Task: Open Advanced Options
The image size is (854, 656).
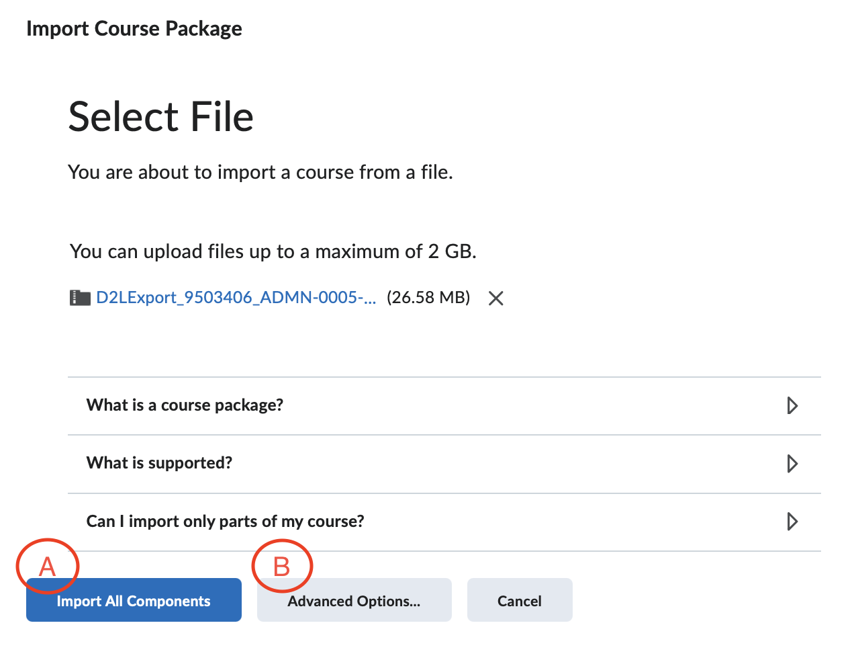Action: (x=354, y=600)
